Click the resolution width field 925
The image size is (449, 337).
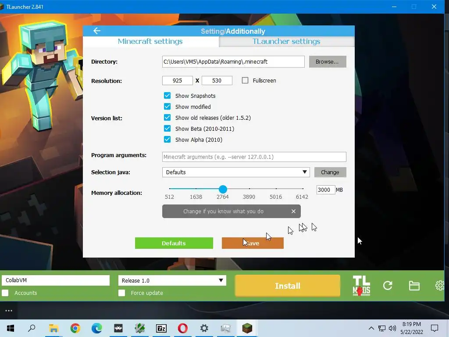(177, 81)
